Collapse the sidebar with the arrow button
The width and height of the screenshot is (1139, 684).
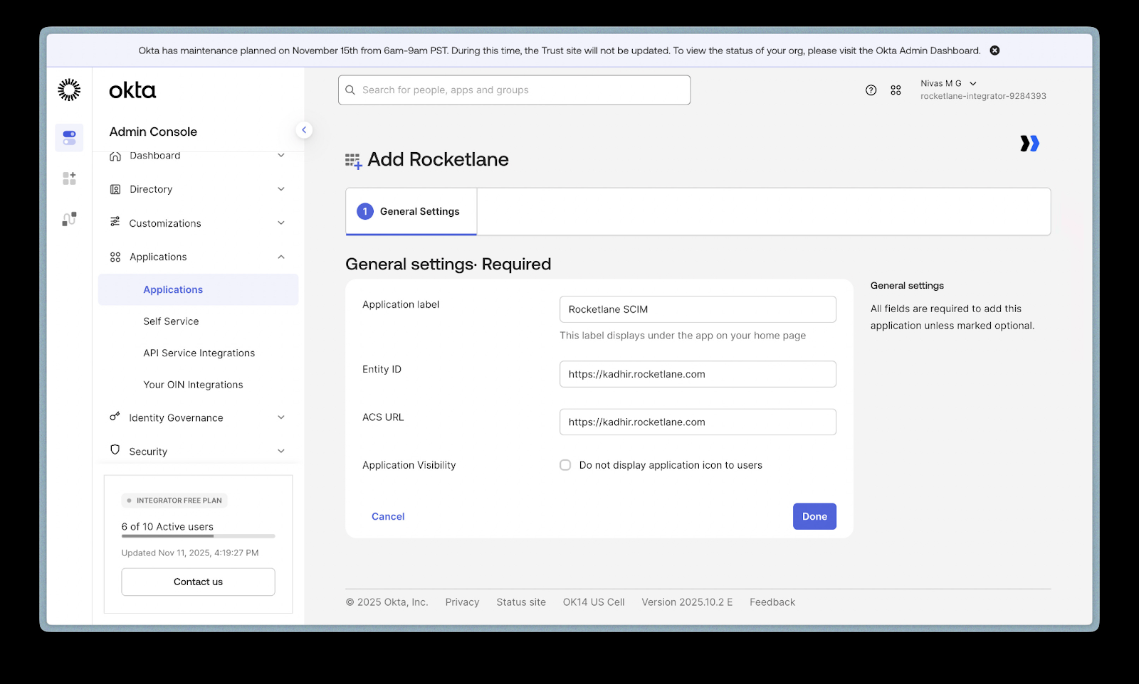(304, 130)
